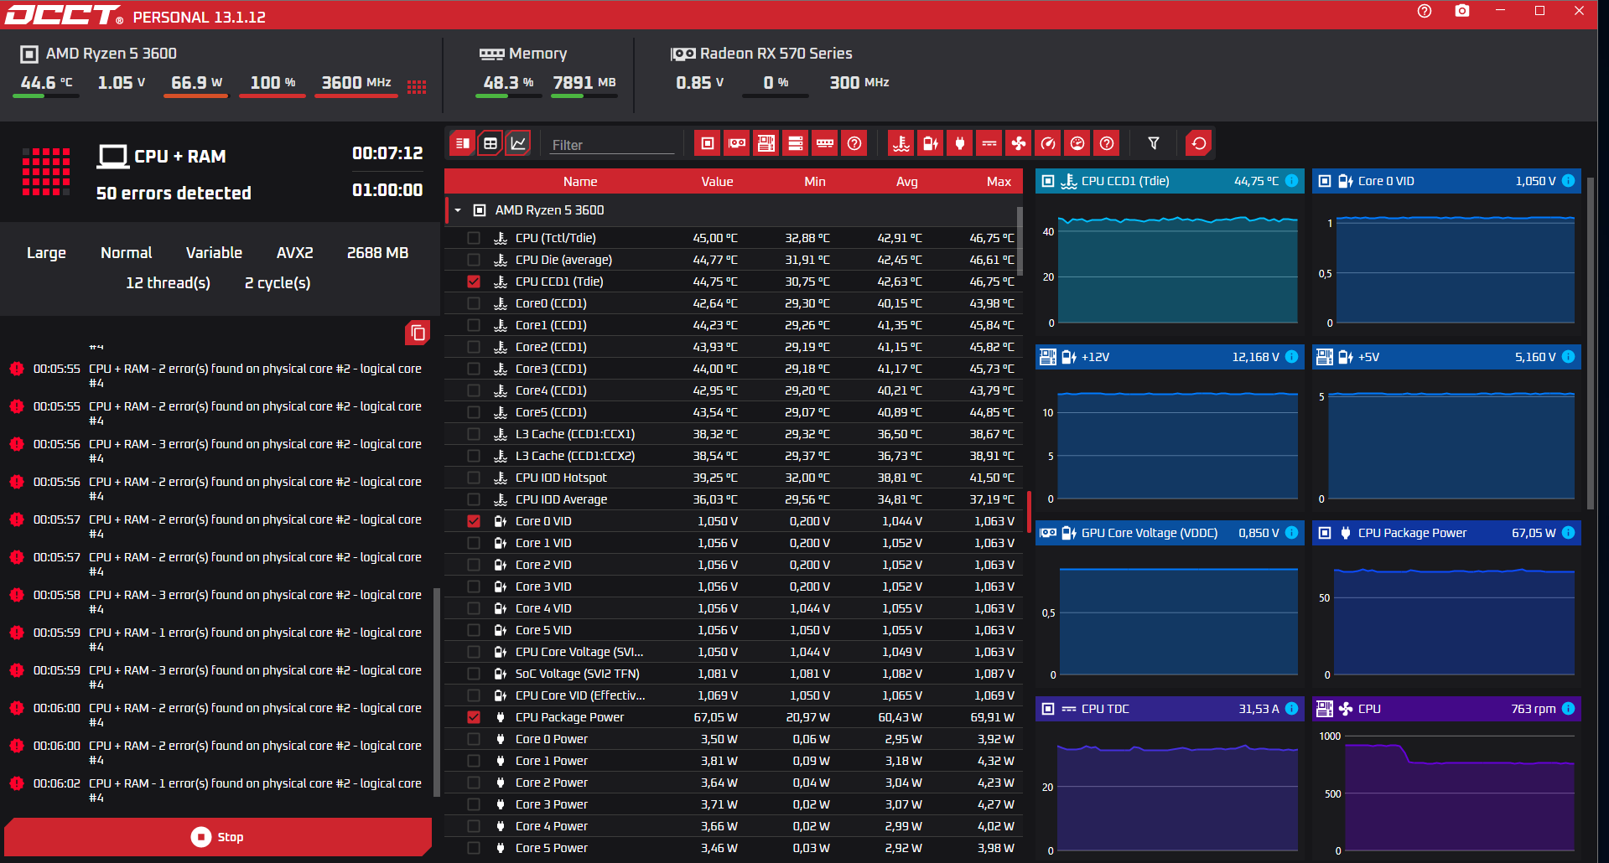The height and width of the screenshot is (863, 1609).
Task: Filter sensors by storage device
Action: point(796,143)
